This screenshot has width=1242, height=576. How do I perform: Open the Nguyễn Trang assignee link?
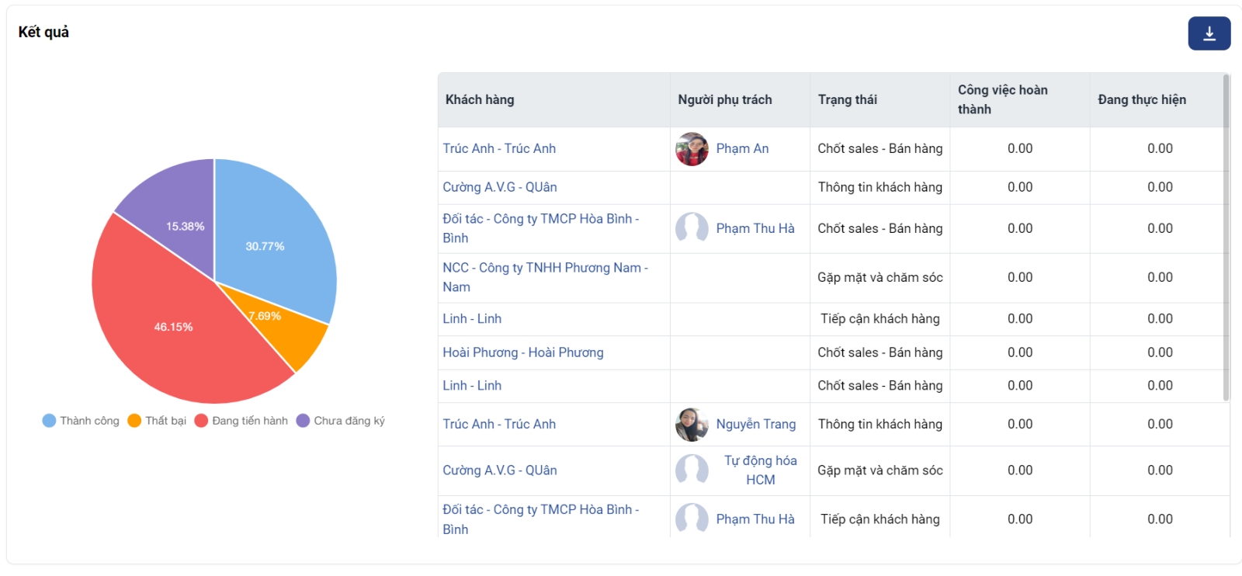pos(755,425)
